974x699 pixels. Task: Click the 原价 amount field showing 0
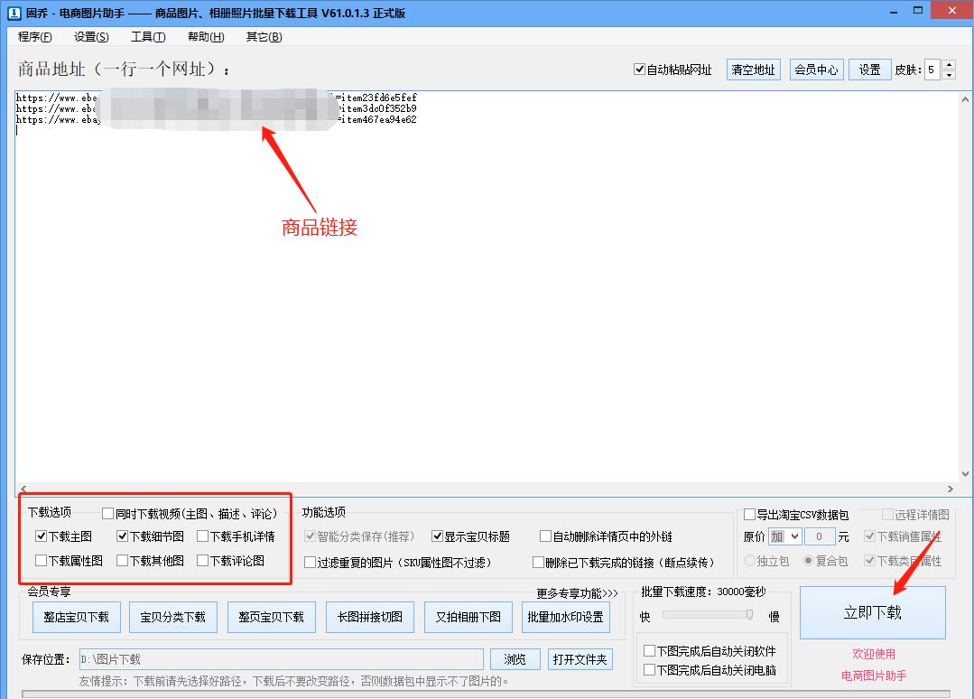click(x=820, y=536)
